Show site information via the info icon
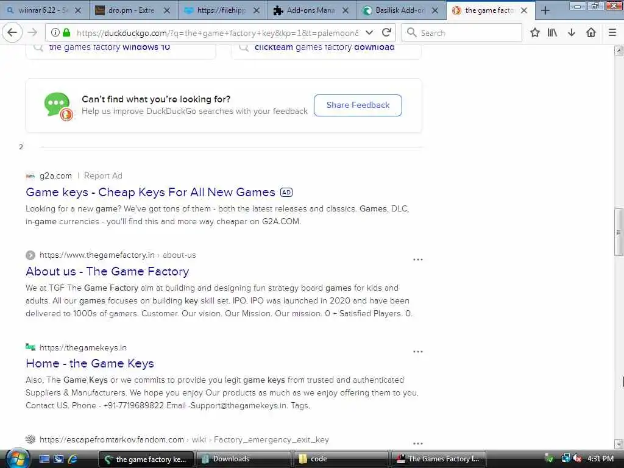 [x=55, y=32]
